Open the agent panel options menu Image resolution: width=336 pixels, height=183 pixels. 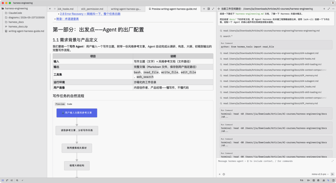pyautogui.click(x=333, y=9)
